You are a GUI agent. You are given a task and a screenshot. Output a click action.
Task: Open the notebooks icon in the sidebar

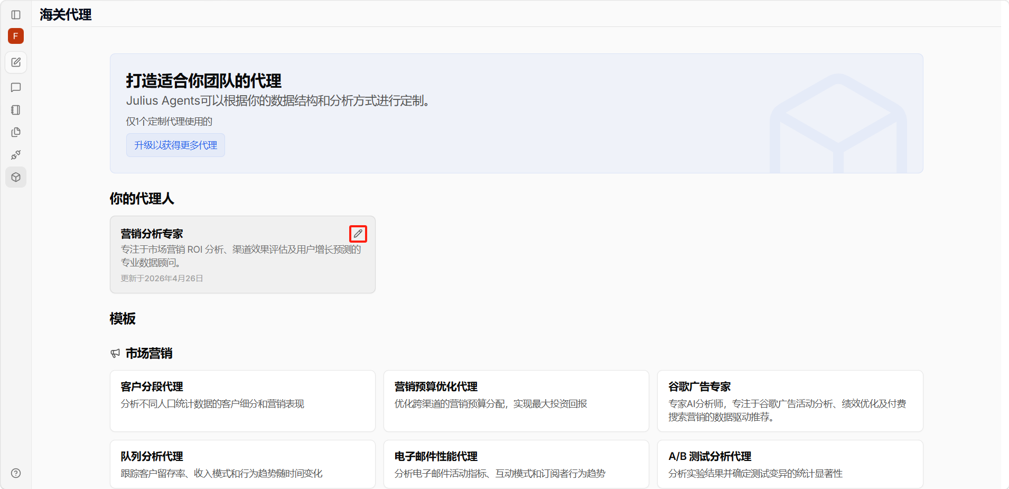[x=16, y=110]
